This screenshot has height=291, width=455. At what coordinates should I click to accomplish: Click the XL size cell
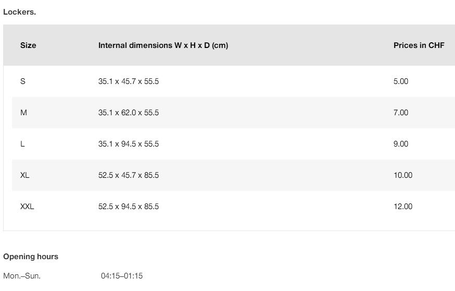25,175
